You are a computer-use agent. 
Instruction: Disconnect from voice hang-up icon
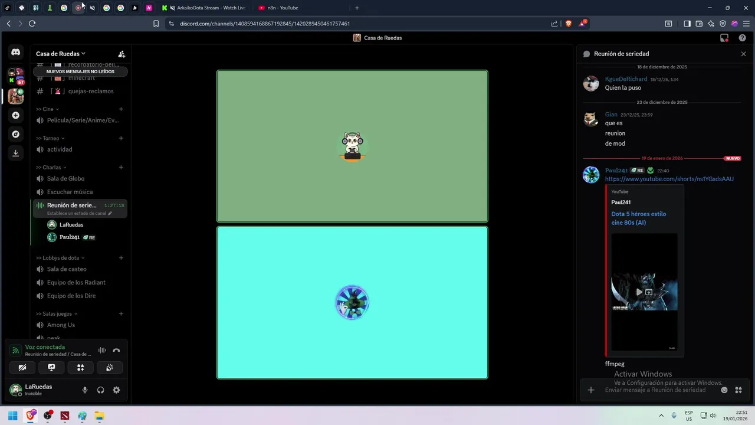[x=116, y=351]
